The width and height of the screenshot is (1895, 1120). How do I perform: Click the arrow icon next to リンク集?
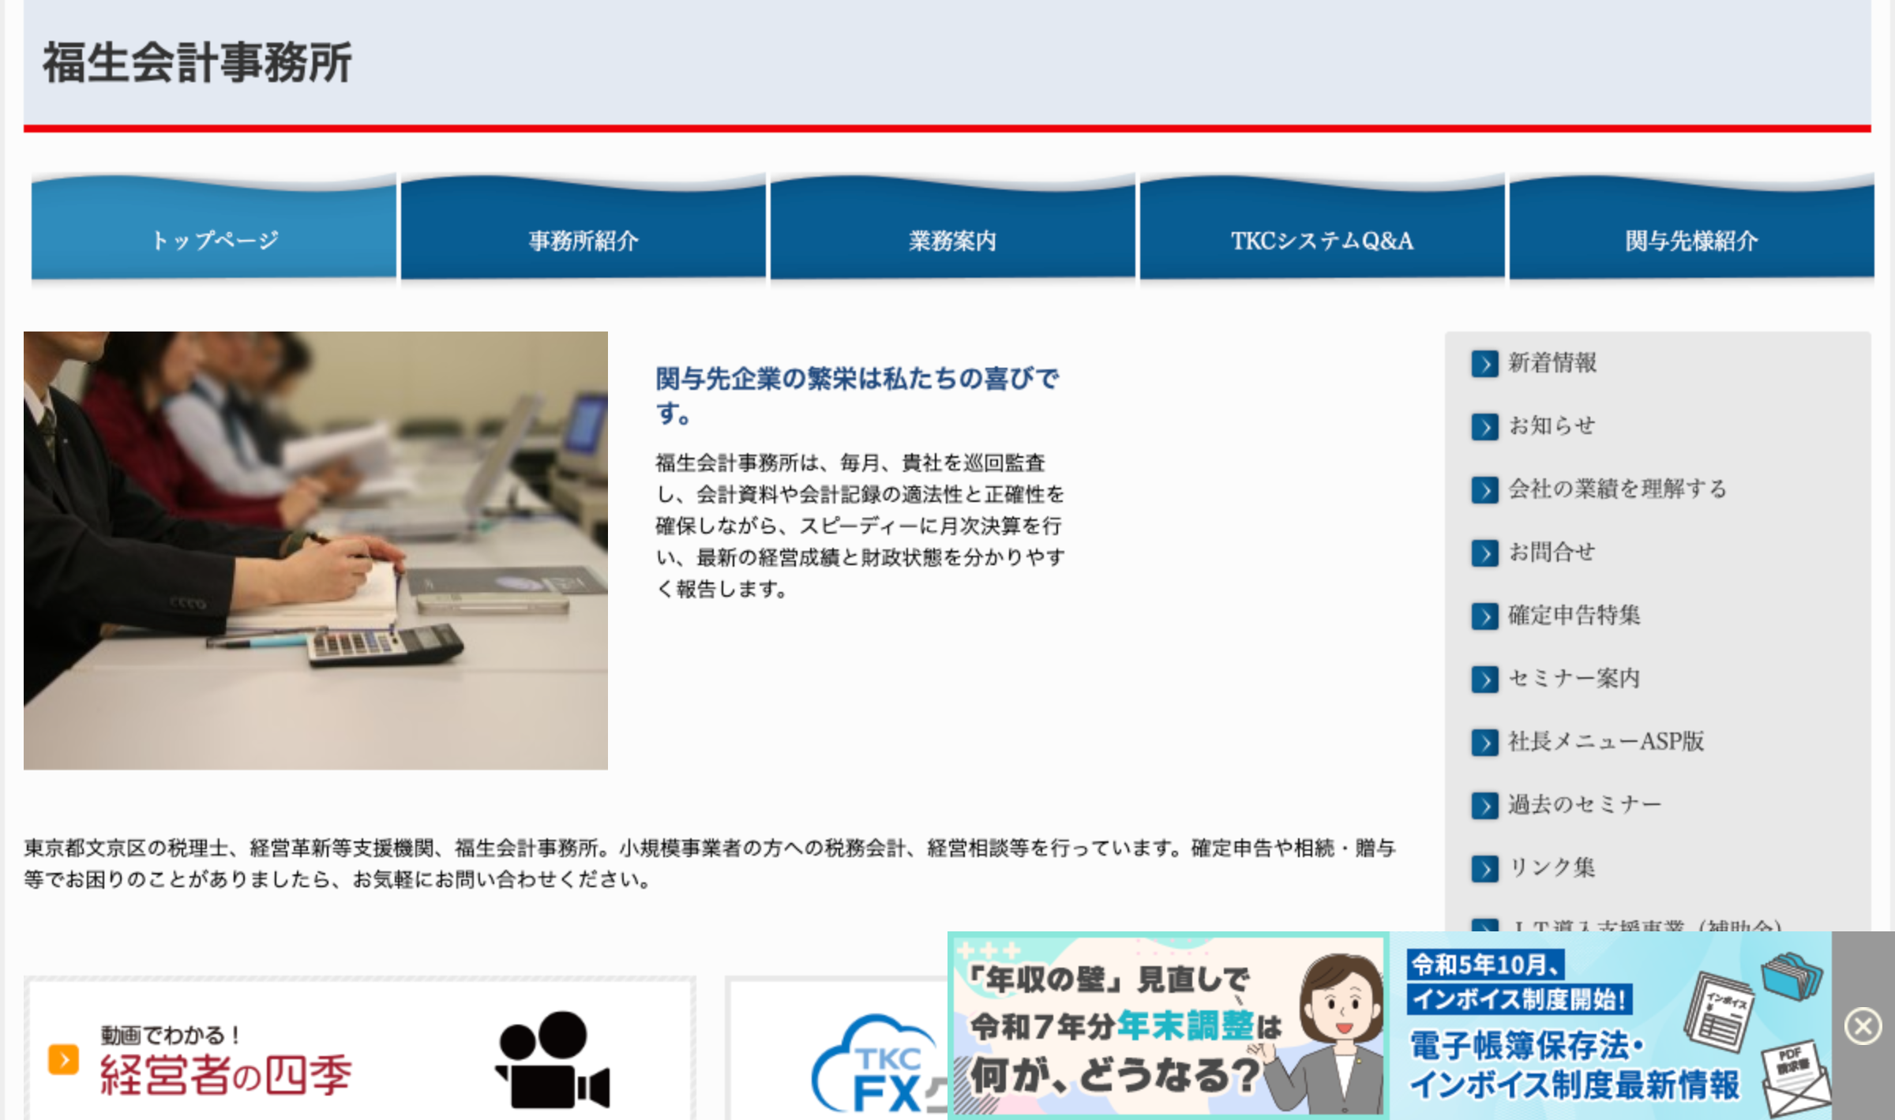pos(1484,869)
